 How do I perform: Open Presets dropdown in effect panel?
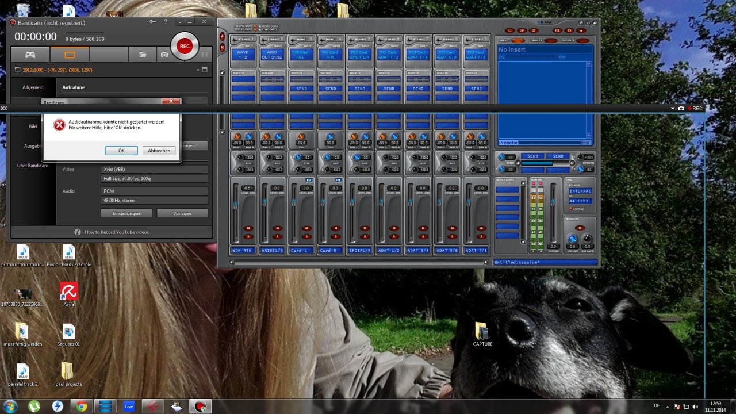click(x=586, y=142)
